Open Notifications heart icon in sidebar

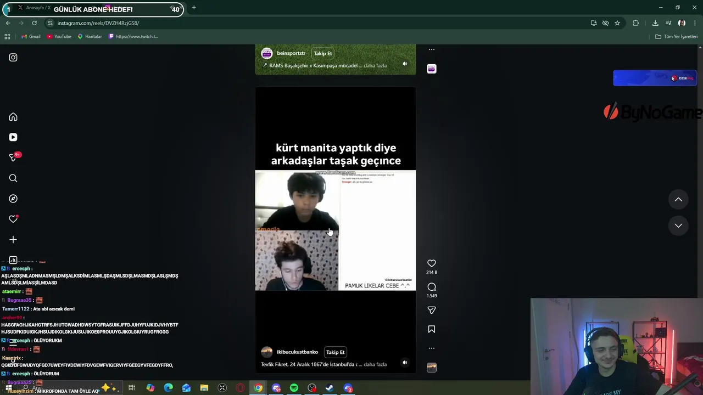[x=13, y=219]
